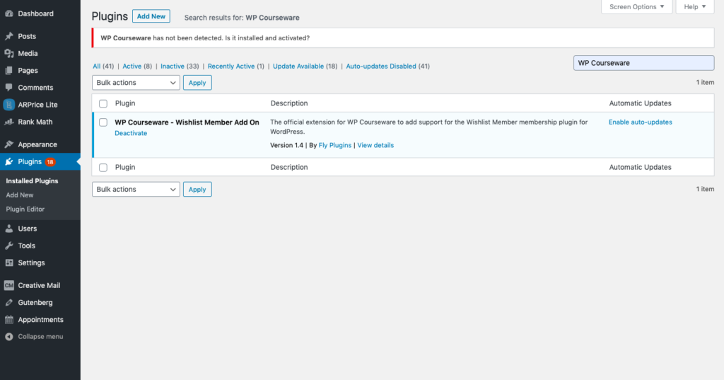Click the Appointments calendar icon

click(8, 319)
